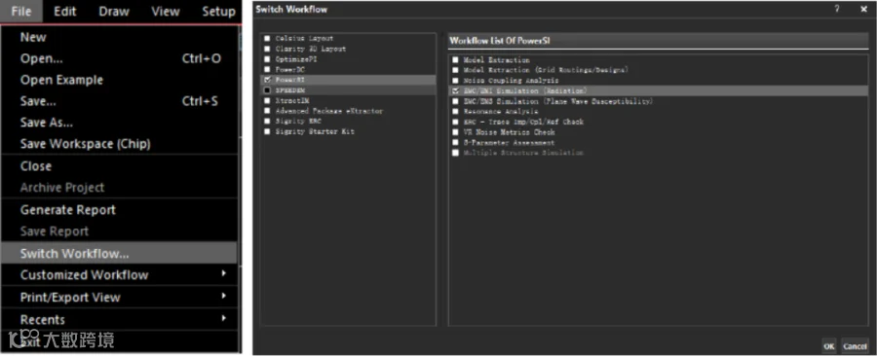Select Noise Coupling Analysis label
This screenshot has height=356, width=877.
(x=511, y=81)
